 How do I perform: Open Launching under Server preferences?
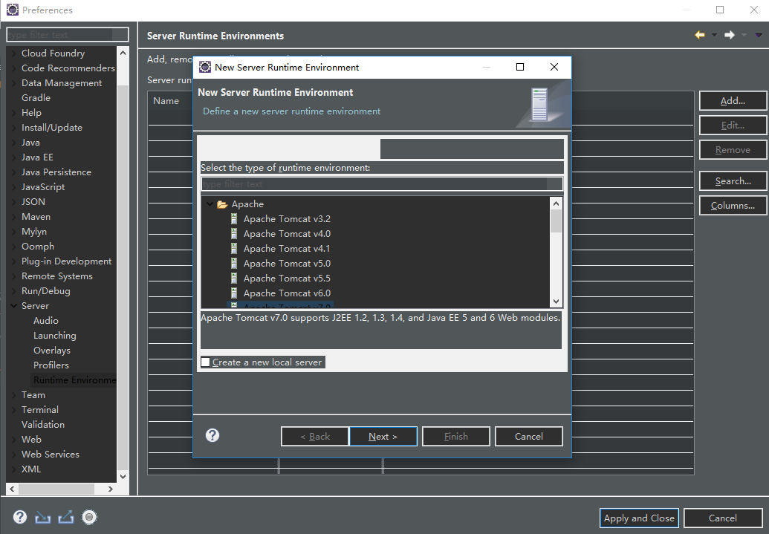click(x=54, y=336)
